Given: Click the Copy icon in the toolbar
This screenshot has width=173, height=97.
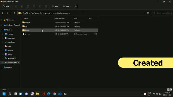Looking at the screenshot, I should pos(22,6).
